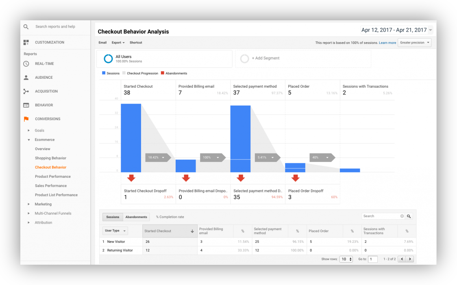Click table search magnifier button

[x=409, y=216]
